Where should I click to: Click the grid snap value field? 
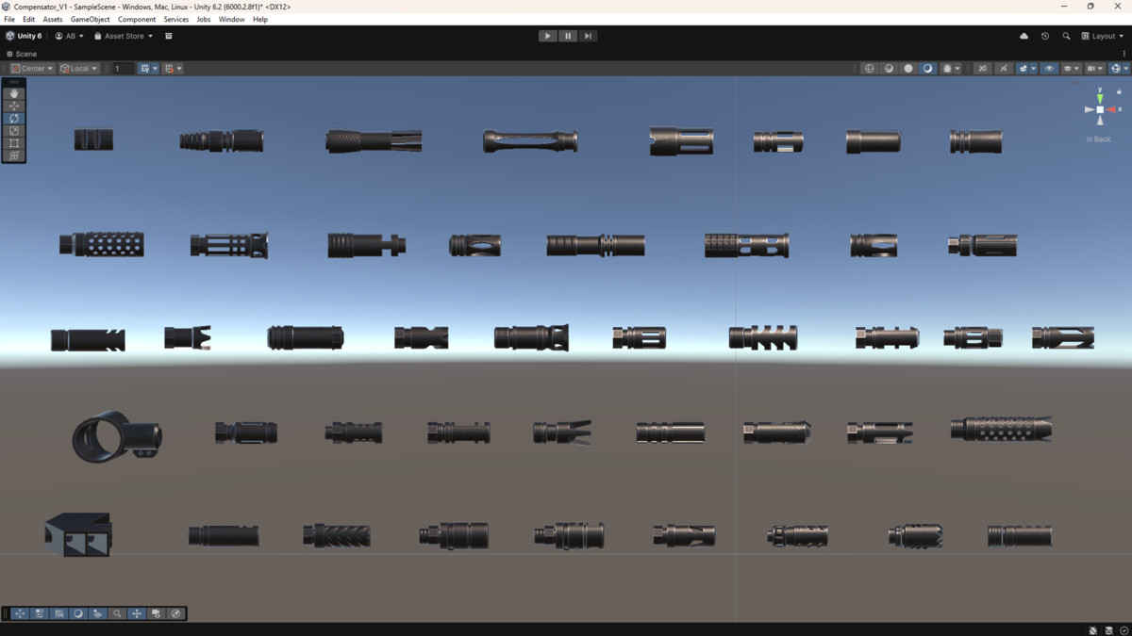point(123,69)
